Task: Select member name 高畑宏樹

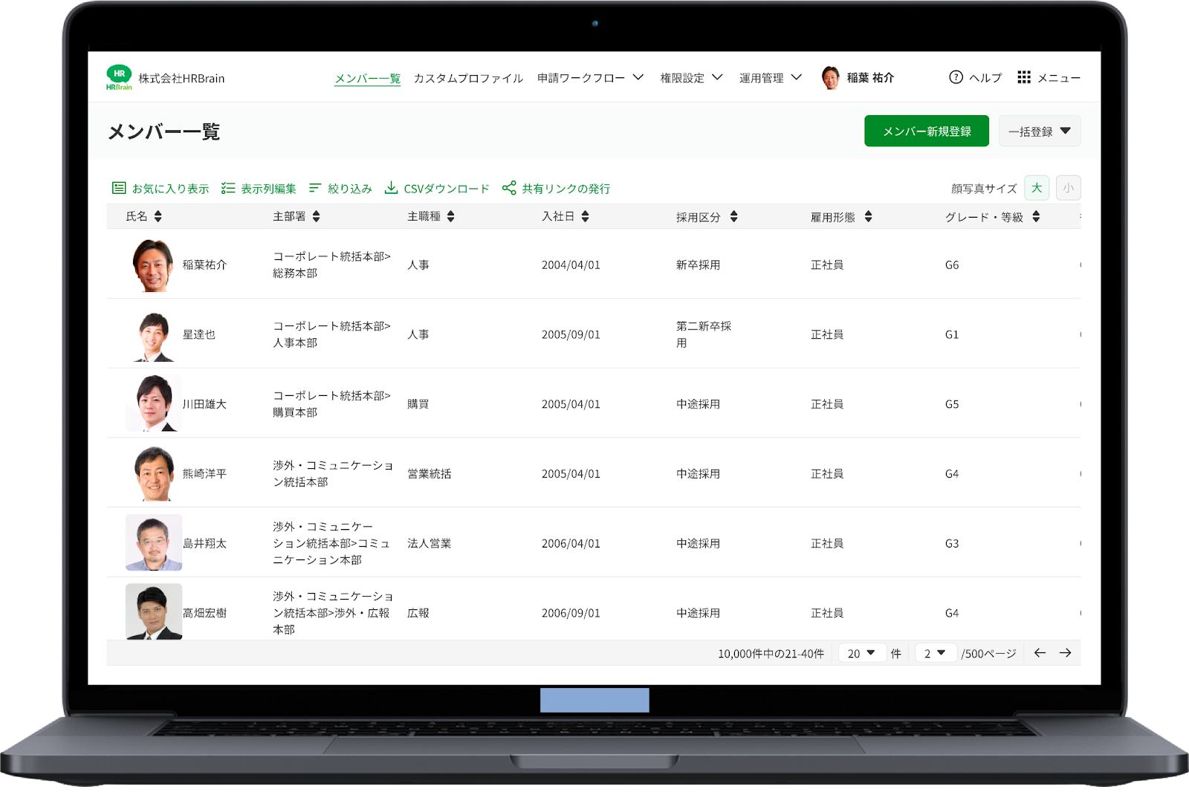Action: (x=204, y=613)
